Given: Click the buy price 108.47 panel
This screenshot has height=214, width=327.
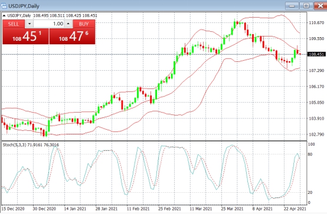Looking at the screenshot, I should [x=72, y=37].
